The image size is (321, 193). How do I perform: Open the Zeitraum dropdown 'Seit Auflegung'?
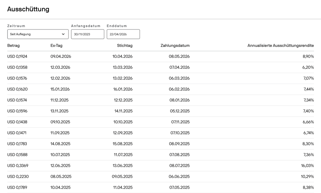click(x=38, y=34)
